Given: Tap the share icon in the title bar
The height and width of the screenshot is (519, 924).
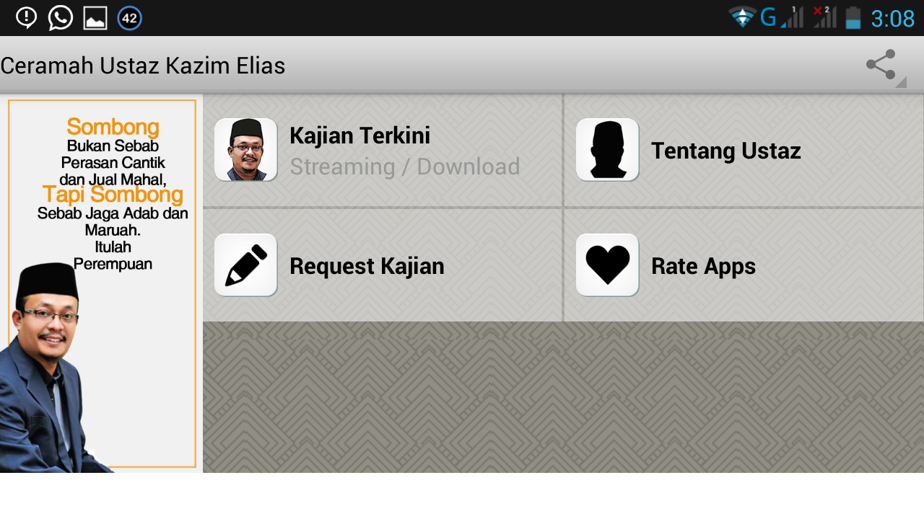Looking at the screenshot, I should 881,65.
